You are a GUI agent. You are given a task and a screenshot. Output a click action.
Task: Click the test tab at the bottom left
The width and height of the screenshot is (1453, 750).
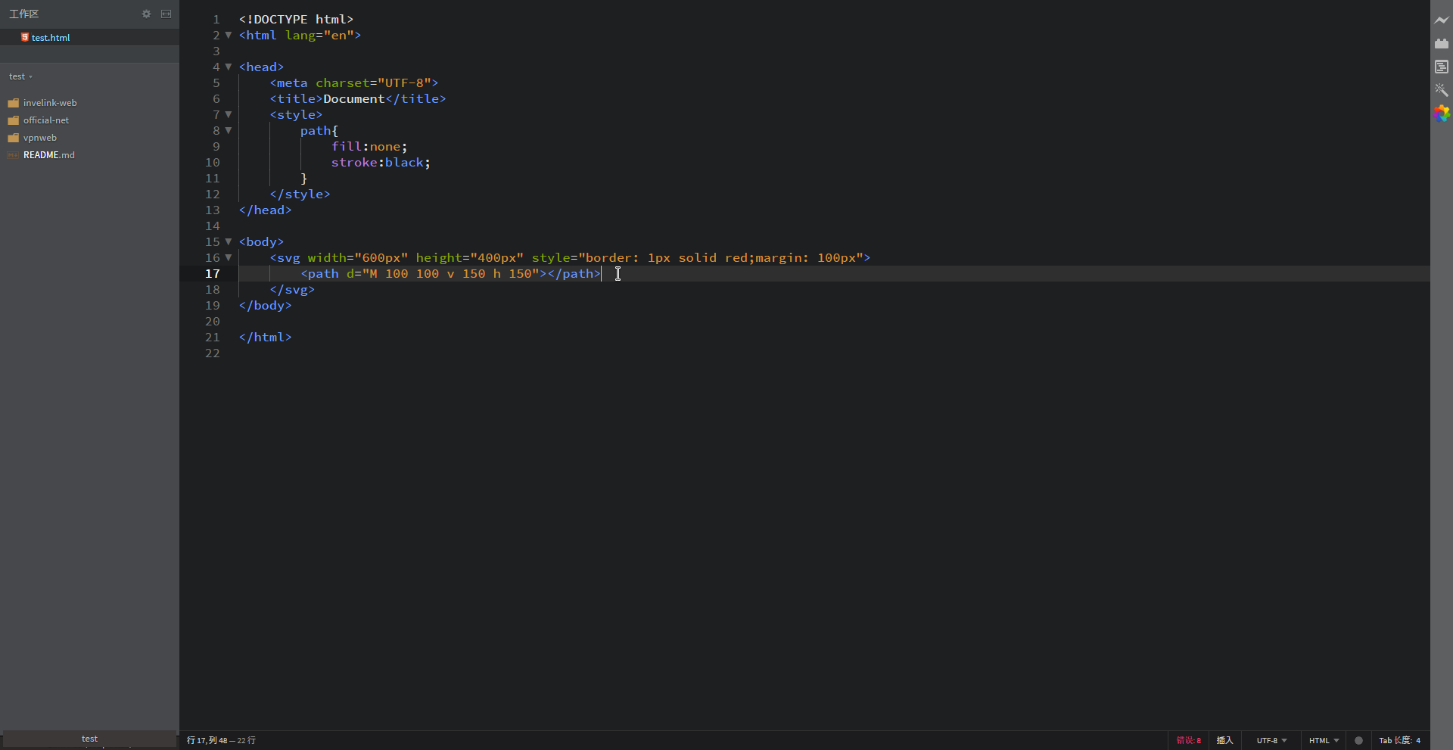(89, 739)
